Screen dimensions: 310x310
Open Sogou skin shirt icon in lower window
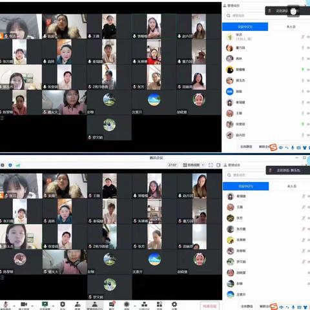tap(305, 307)
